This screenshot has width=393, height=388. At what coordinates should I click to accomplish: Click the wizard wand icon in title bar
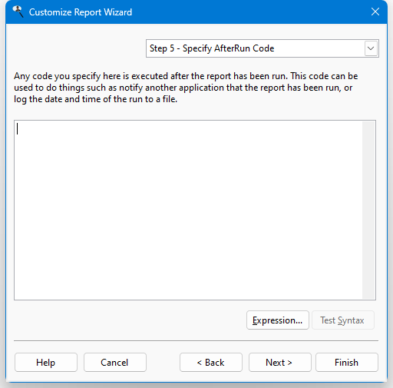[x=18, y=12]
